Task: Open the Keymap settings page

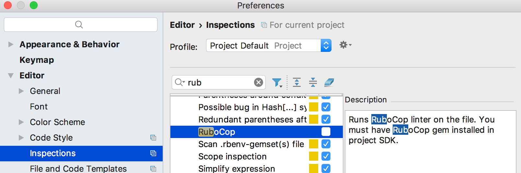Action: (37, 60)
